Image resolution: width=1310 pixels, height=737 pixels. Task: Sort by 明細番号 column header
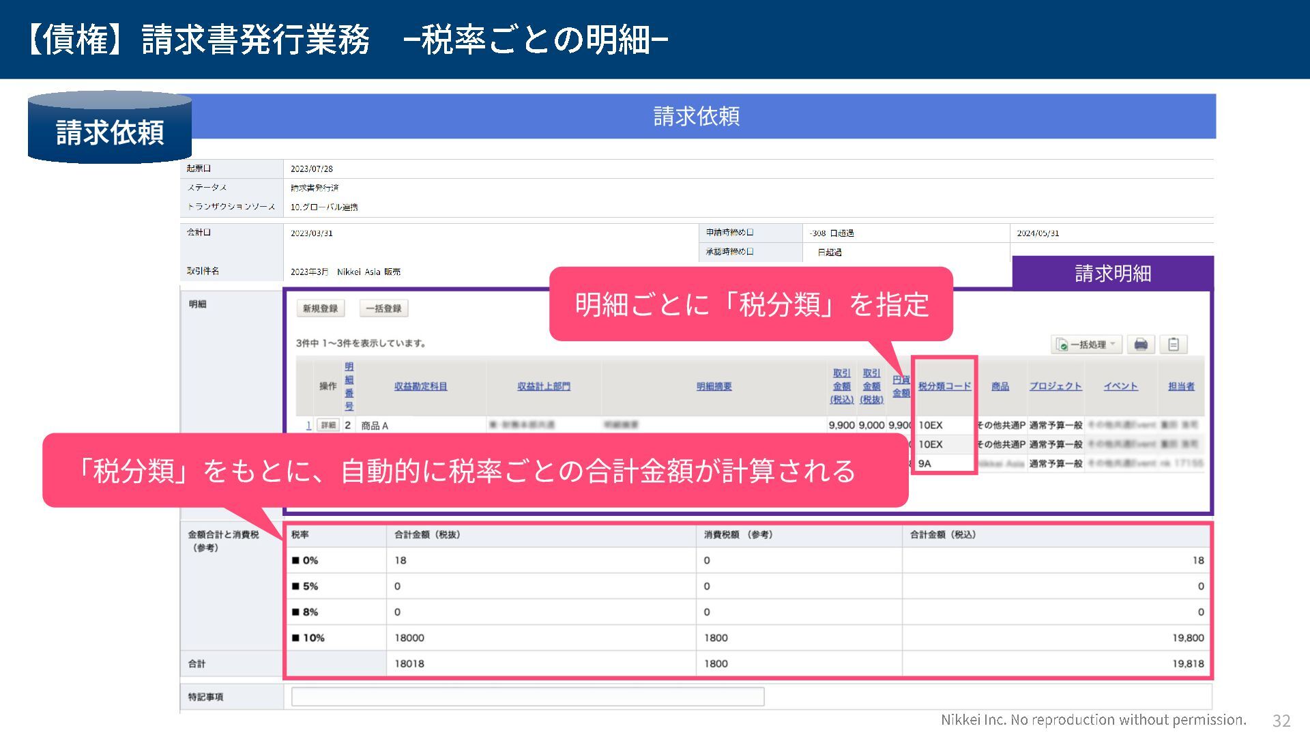(x=349, y=386)
